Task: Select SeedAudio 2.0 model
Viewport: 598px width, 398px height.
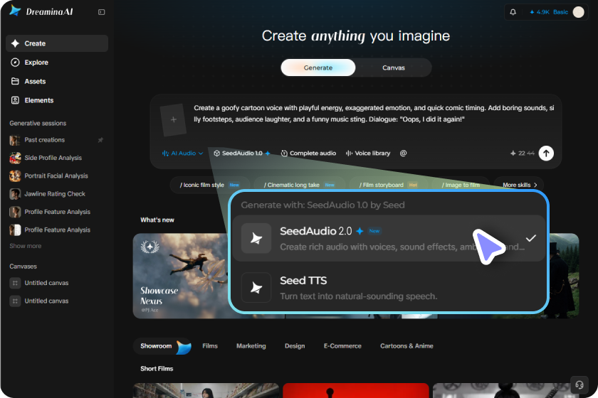Action: [x=389, y=238]
